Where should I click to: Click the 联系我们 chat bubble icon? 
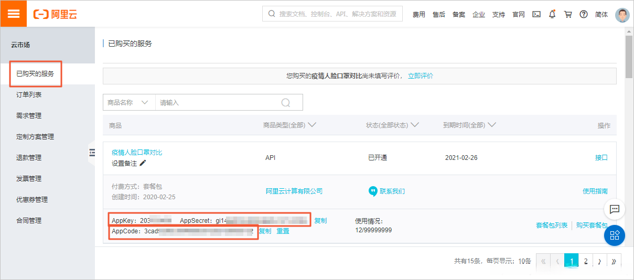[x=373, y=191]
